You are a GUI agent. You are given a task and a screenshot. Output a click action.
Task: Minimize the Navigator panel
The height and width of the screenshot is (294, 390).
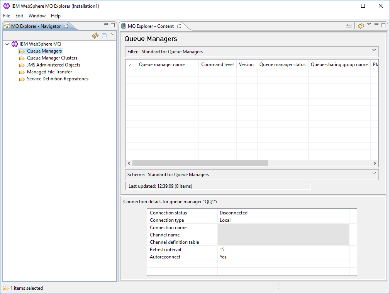click(106, 24)
